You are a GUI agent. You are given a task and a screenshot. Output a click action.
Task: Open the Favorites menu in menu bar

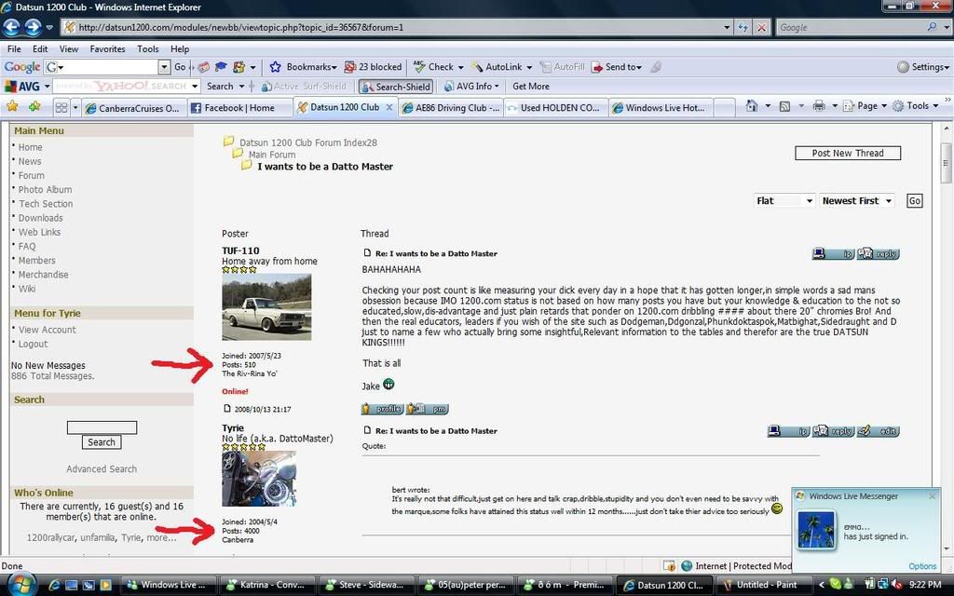tap(107, 48)
